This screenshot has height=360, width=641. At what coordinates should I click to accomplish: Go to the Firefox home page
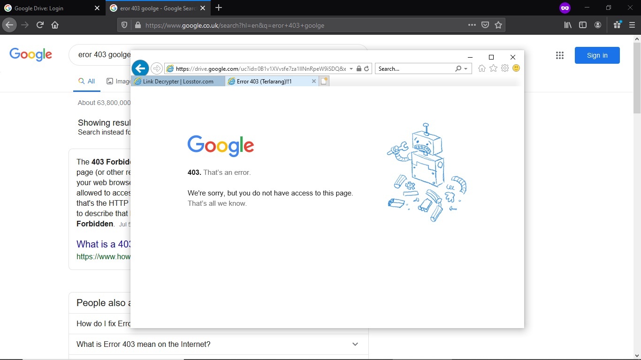[x=55, y=25]
